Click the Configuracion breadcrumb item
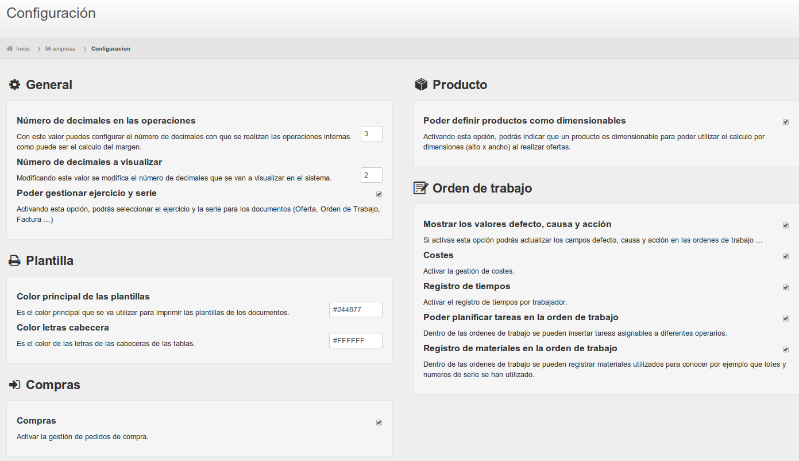Viewport: 799px width, 461px height. pos(111,49)
